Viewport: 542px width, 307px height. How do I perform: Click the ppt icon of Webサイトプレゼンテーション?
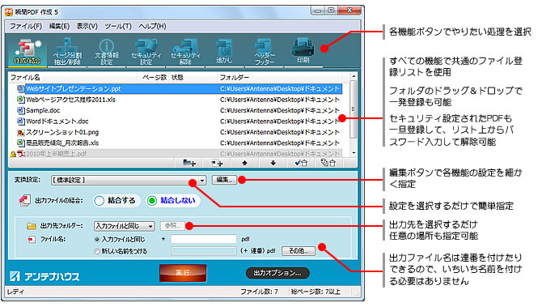click(21, 88)
